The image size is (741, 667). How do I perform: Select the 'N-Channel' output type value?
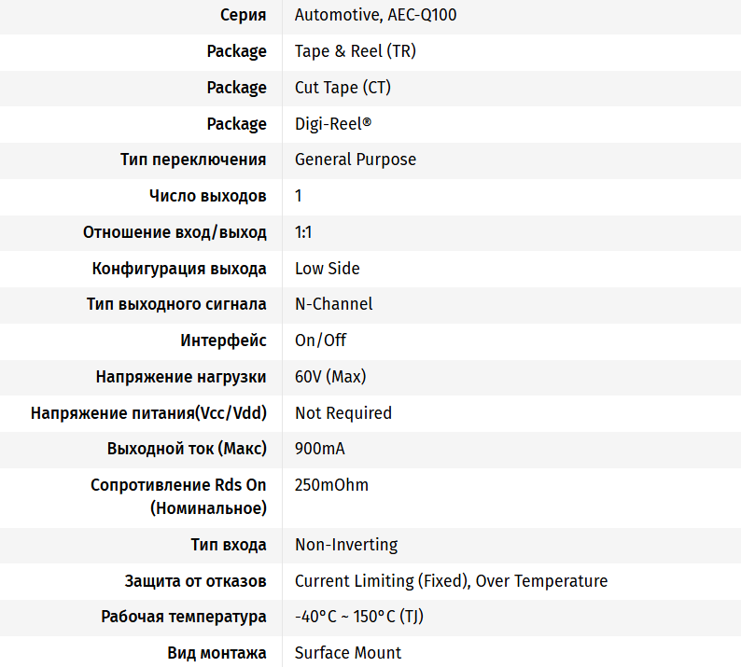pyautogui.click(x=334, y=304)
